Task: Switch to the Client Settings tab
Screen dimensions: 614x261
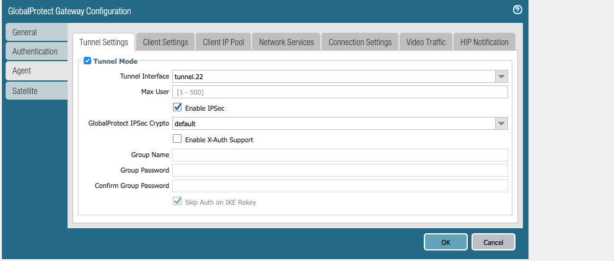Action: [x=165, y=42]
